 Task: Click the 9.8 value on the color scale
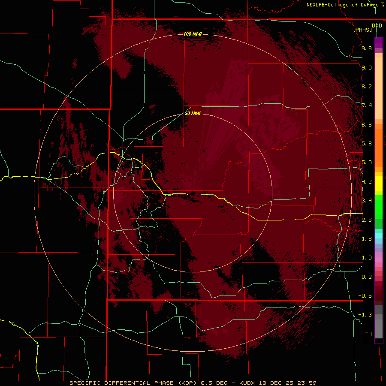(x=367, y=48)
